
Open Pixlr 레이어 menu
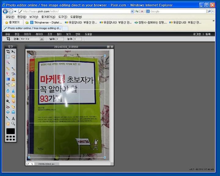(39, 34)
